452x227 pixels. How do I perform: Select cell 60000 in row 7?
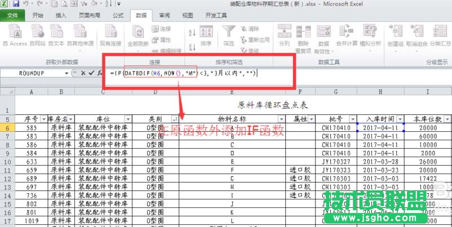[428, 136]
